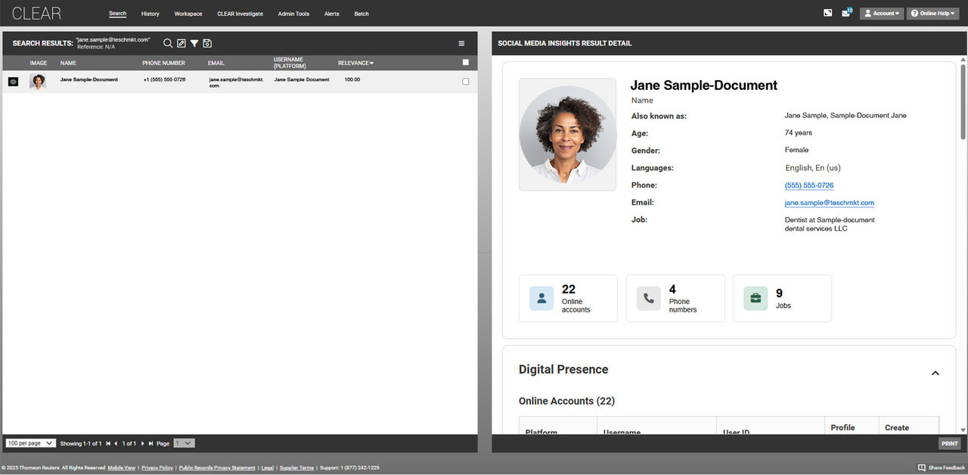The height and width of the screenshot is (475, 968).
Task: Click the search magnifier icon in results header
Action: tap(168, 43)
